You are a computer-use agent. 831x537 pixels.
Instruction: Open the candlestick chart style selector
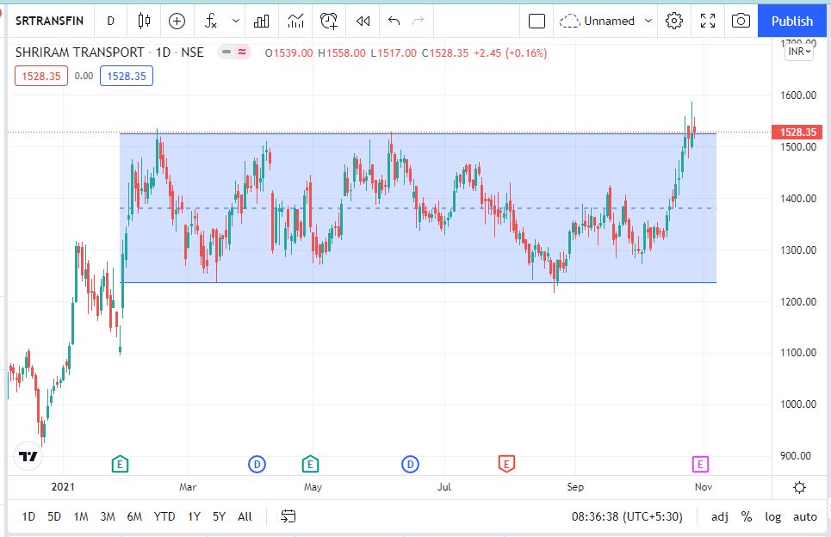(x=144, y=21)
